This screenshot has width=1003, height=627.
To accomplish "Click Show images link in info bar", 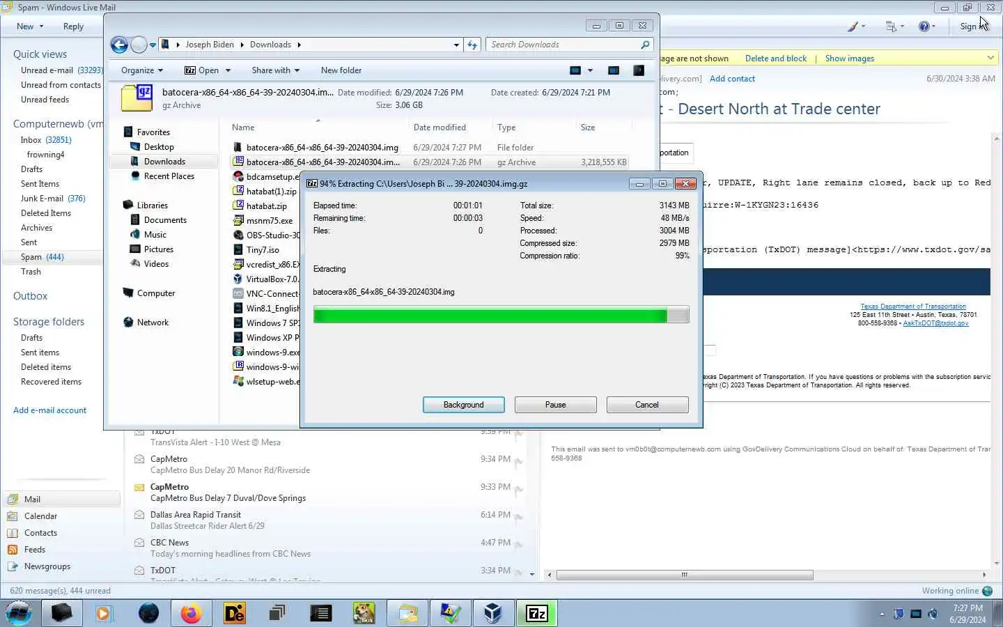I will click(849, 59).
